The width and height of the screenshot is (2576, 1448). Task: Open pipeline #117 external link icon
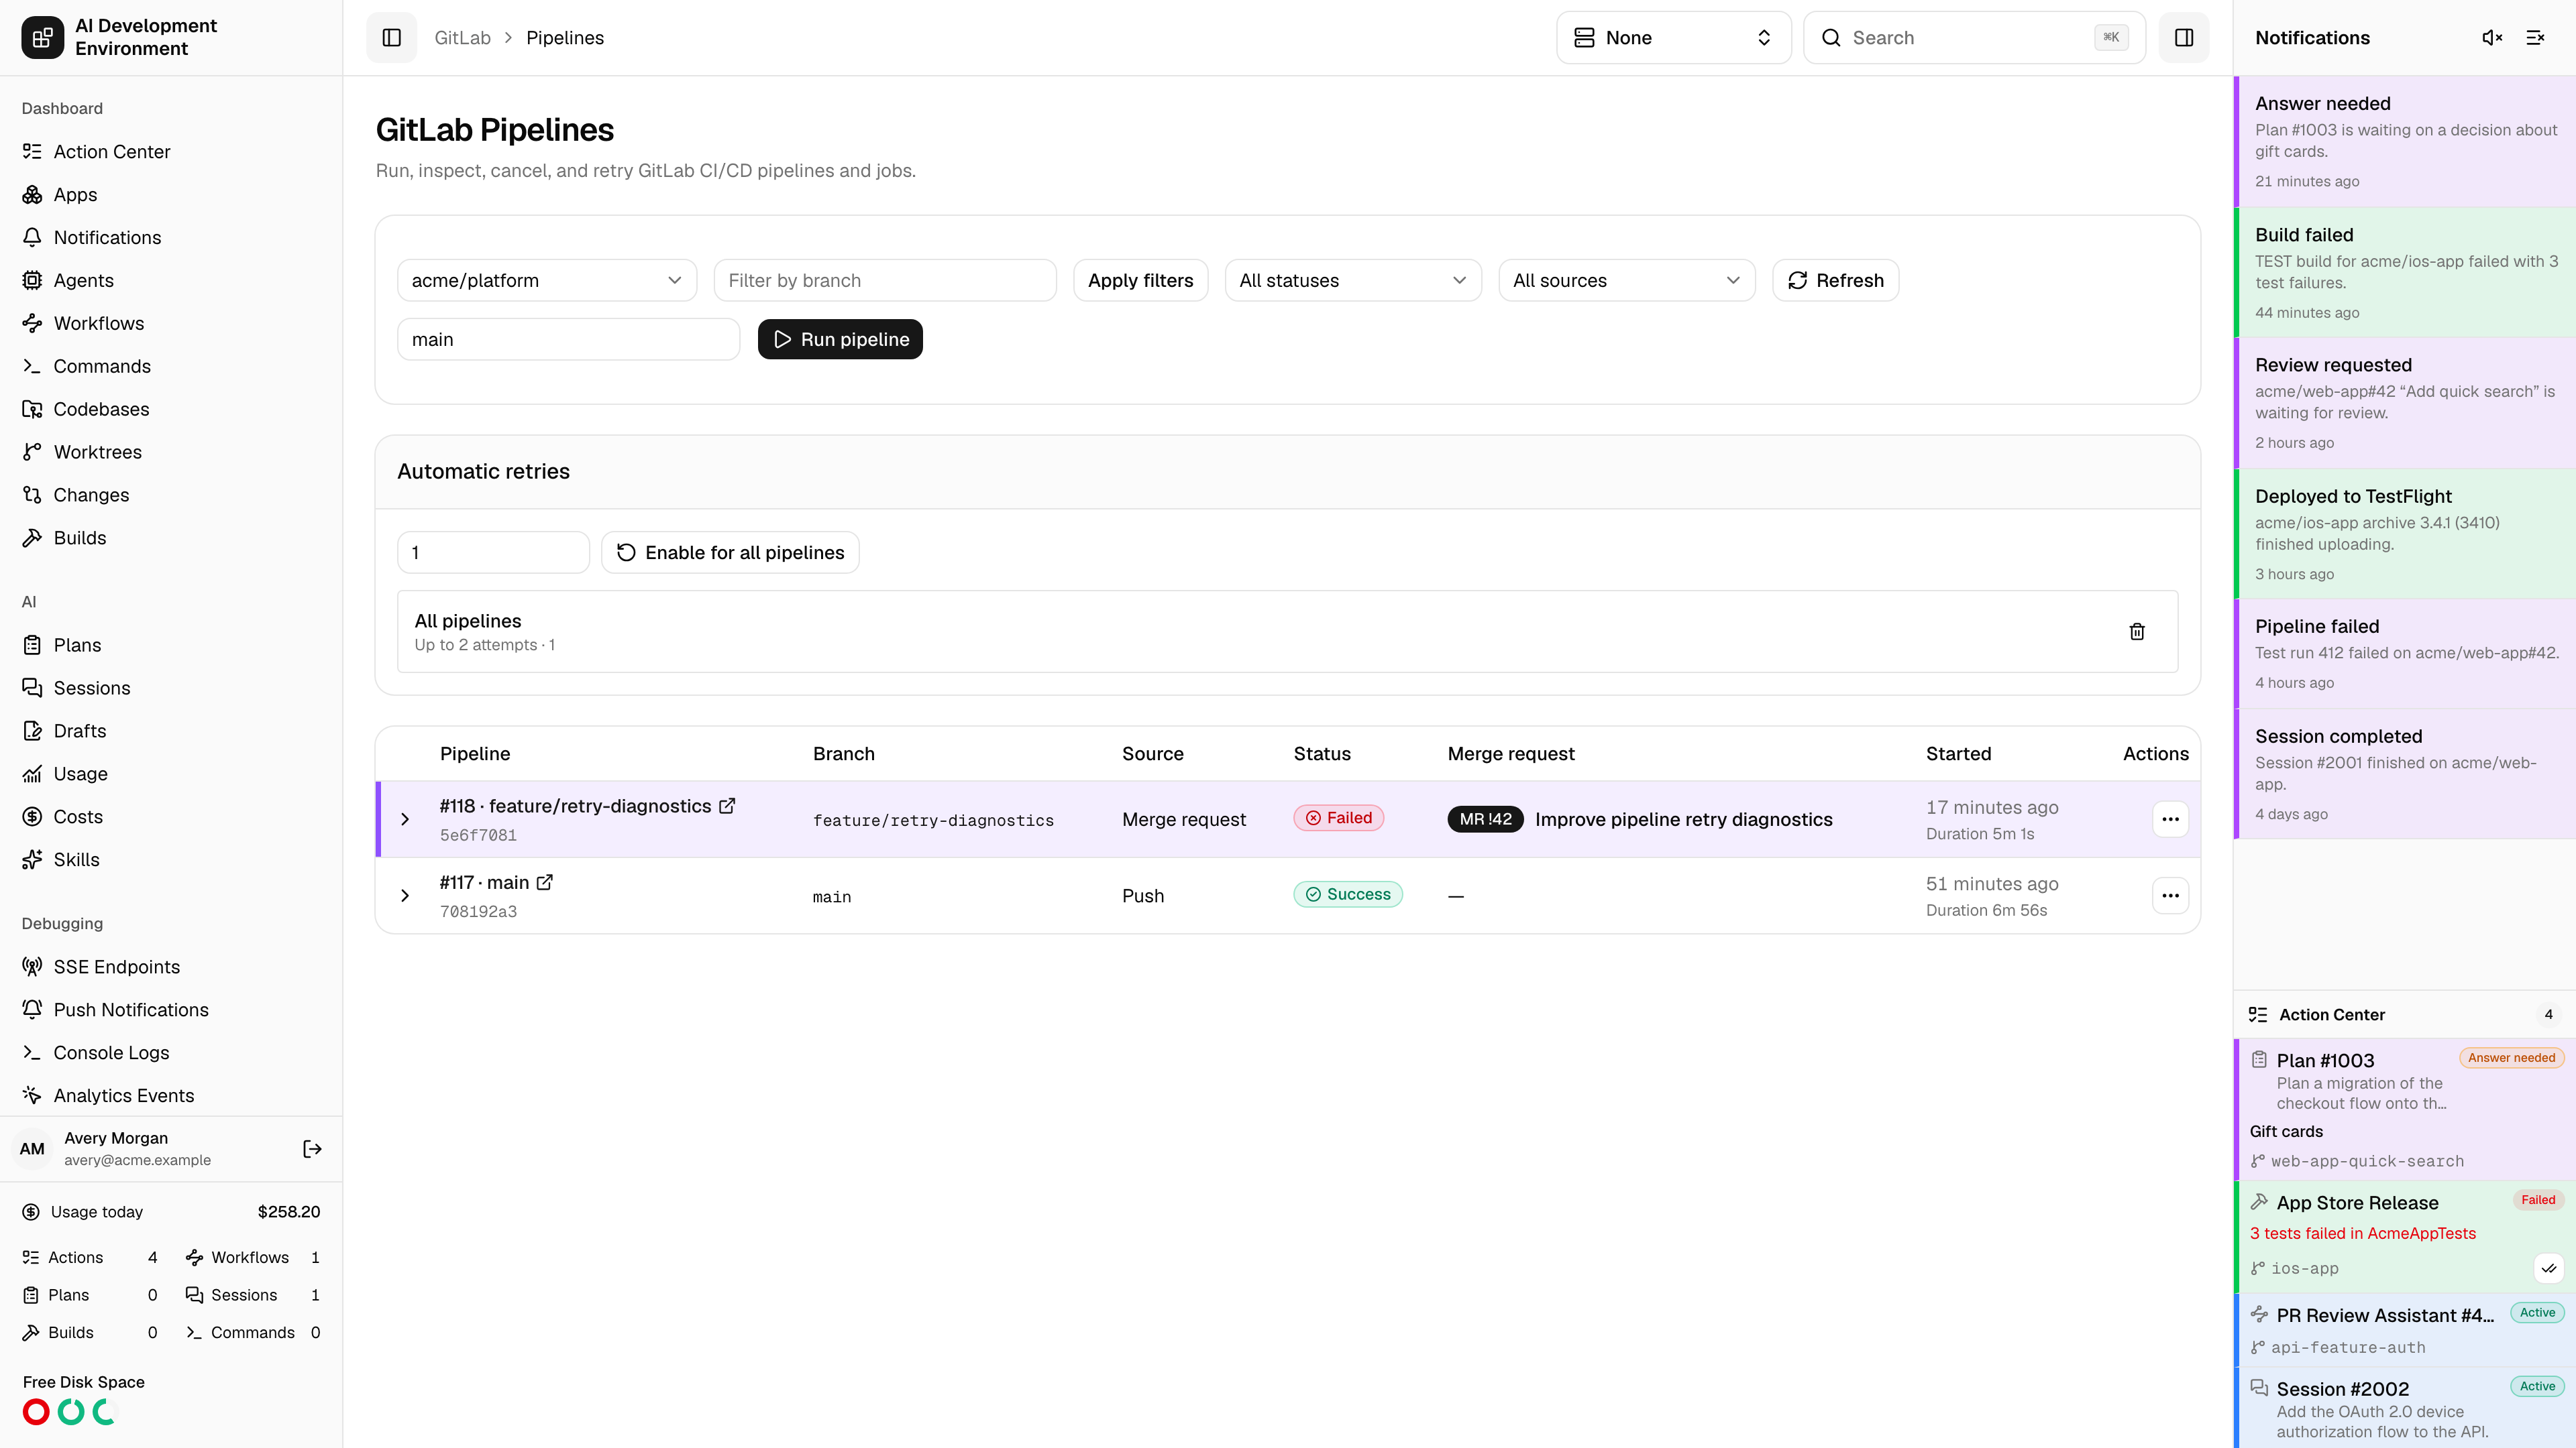545,882
